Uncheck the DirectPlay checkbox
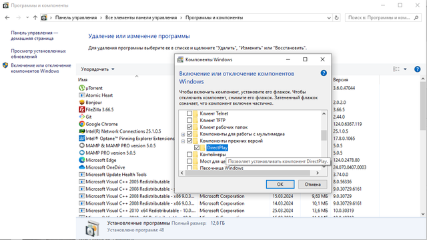427x240 pixels. point(197,147)
